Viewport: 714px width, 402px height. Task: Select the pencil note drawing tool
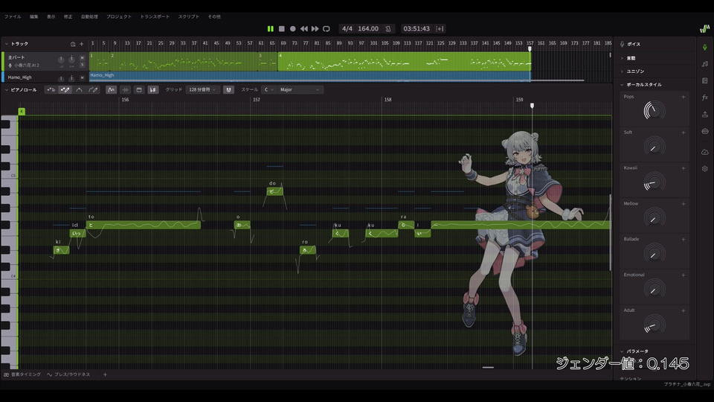tap(65, 89)
